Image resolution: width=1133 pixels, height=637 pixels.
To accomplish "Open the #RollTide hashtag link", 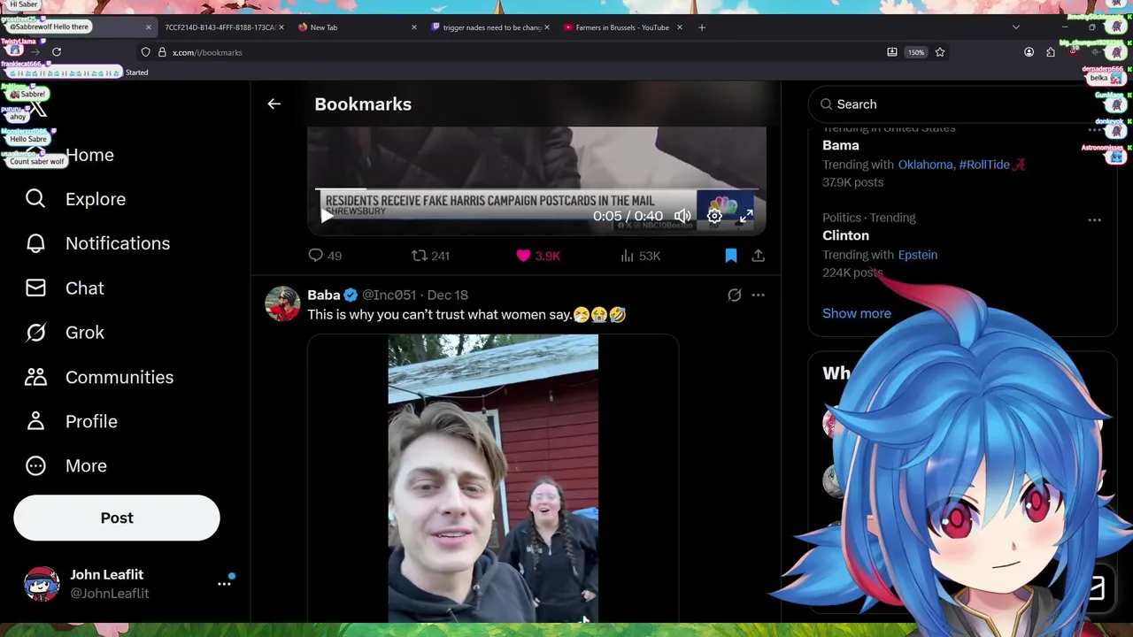I will pos(984,165).
